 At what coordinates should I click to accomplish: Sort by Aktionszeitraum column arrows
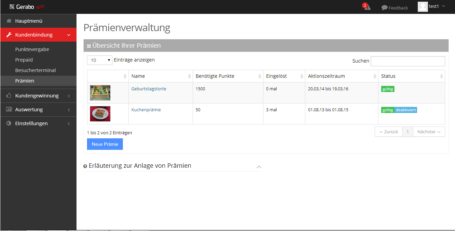375,76
